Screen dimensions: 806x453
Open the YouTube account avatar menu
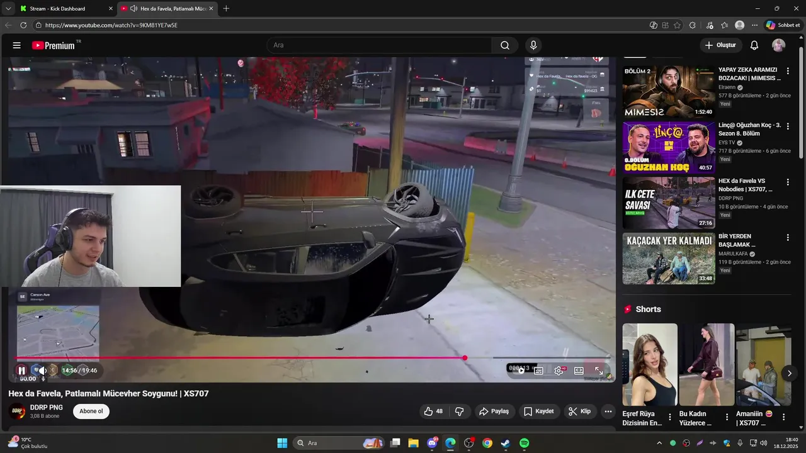point(779,45)
